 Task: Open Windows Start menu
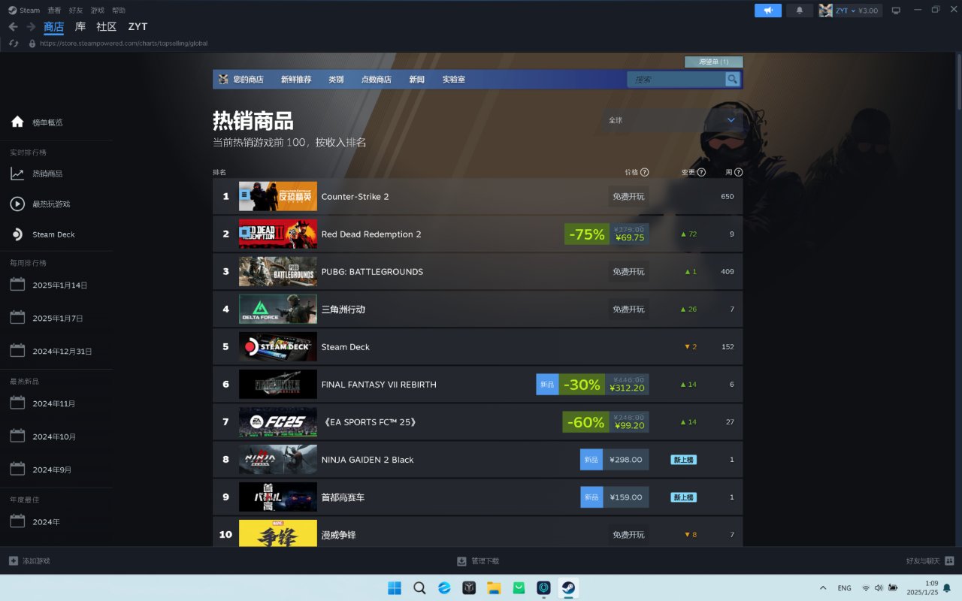(x=395, y=587)
